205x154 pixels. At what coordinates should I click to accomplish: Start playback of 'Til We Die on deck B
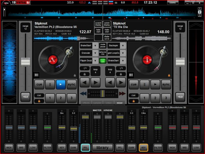(155, 85)
